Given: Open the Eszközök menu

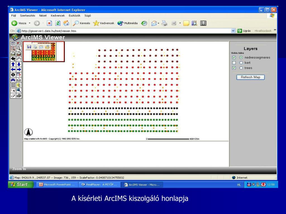Looking at the screenshot, I should 75,16.
